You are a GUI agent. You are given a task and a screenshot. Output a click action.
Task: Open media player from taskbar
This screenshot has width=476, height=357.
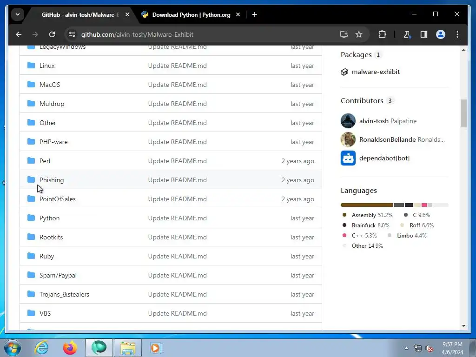[x=156, y=348]
